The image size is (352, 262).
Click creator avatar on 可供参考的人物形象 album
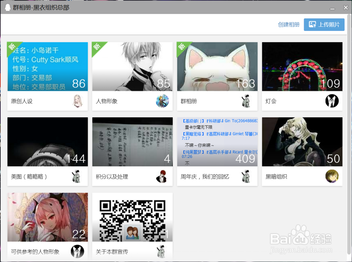click(x=77, y=251)
